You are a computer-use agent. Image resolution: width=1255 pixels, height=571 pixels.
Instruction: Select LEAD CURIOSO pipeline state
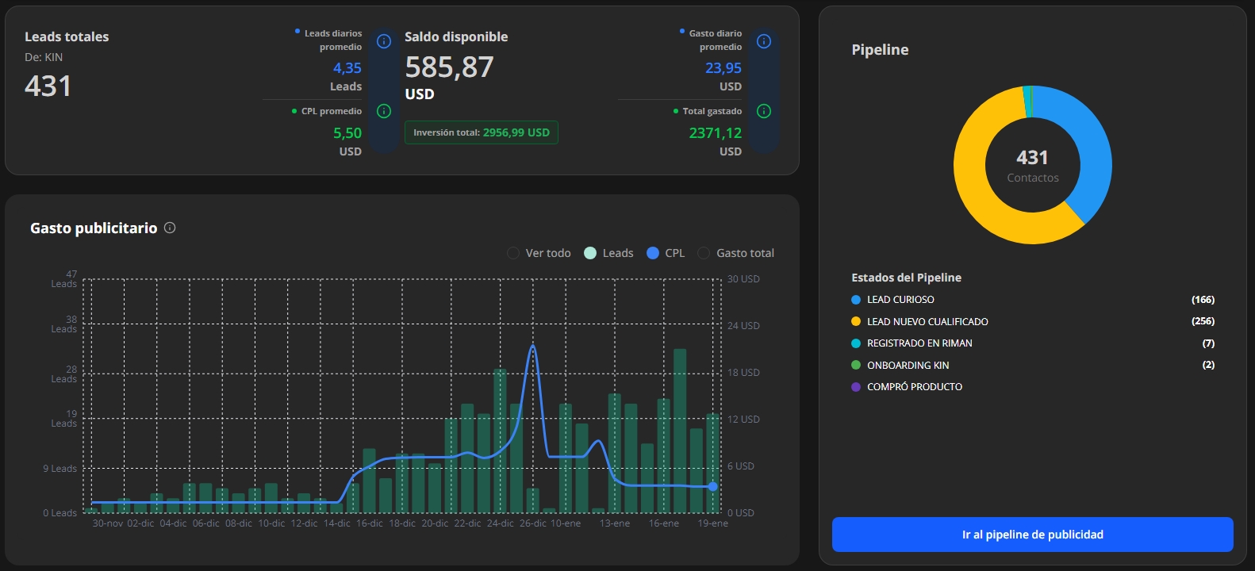coord(900,300)
